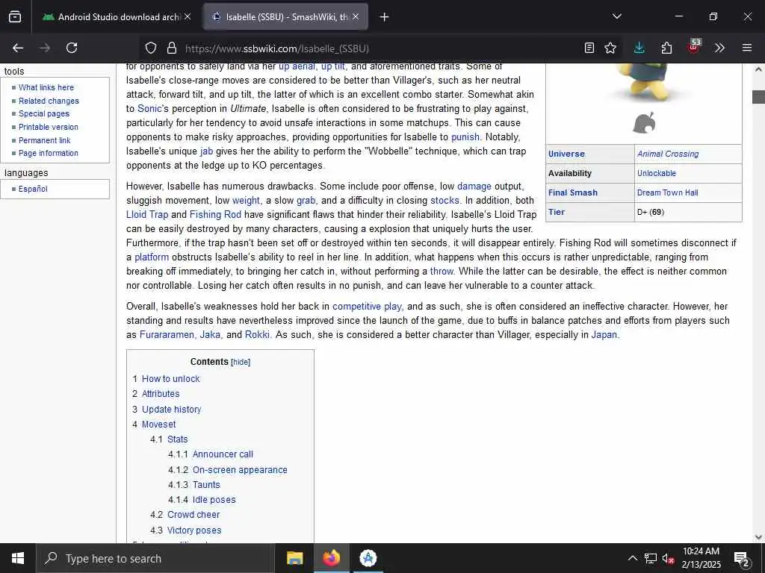Show hidden system tray icons
The height and width of the screenshot is (573, 765).
pos(632,558)
